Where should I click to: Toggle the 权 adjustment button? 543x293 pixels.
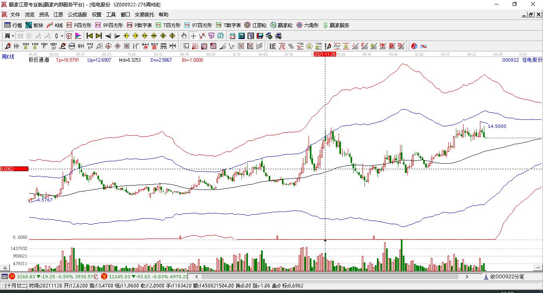tap(69, 36)
